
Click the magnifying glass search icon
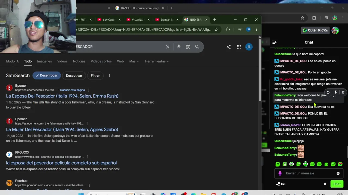[x=197, y=47]
